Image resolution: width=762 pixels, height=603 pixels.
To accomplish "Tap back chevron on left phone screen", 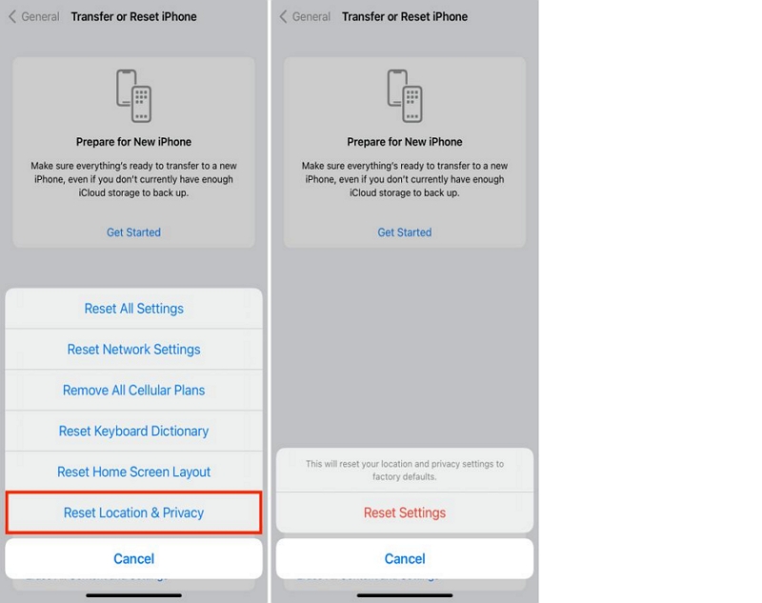I will click(x=12, y=16).
